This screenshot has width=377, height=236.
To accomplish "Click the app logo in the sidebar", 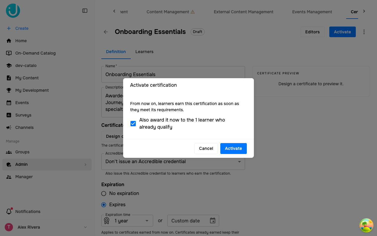I will click(13, 11).
